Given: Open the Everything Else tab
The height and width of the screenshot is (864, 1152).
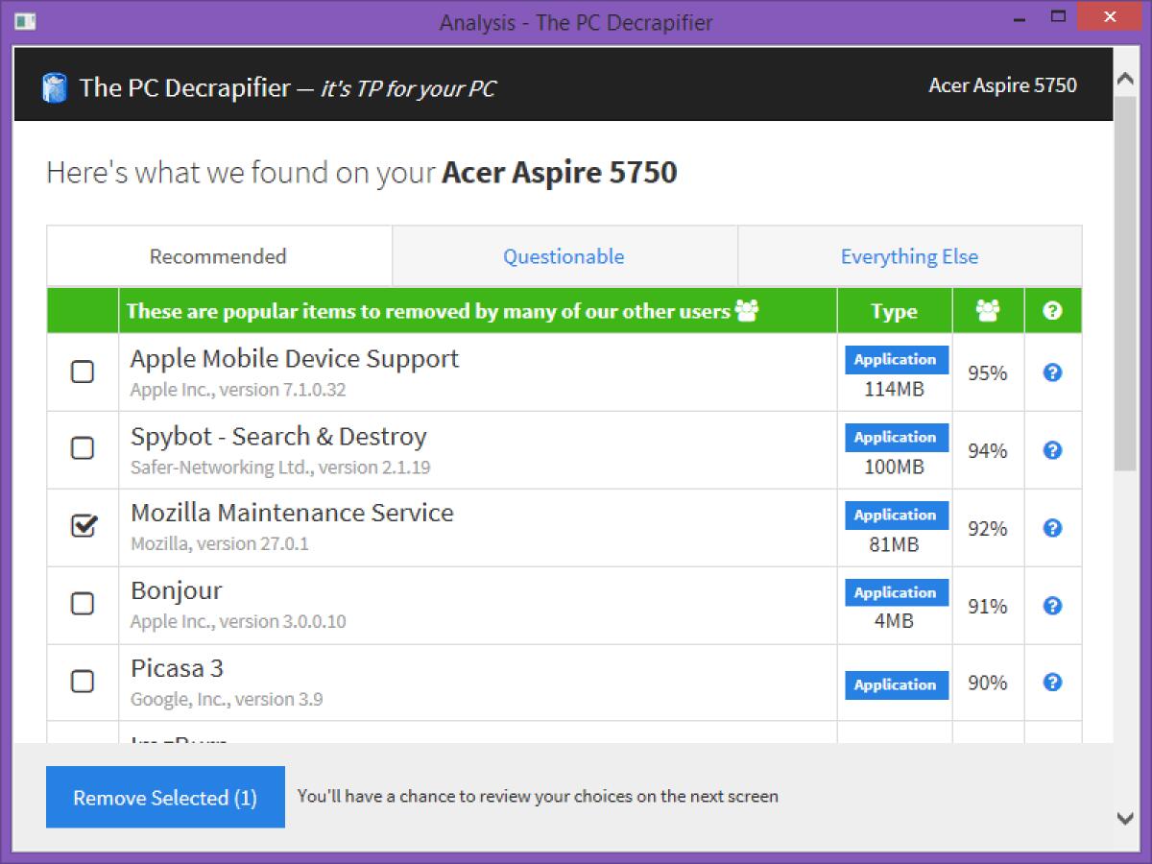Looking at the screenshot, I should [909, 256].
